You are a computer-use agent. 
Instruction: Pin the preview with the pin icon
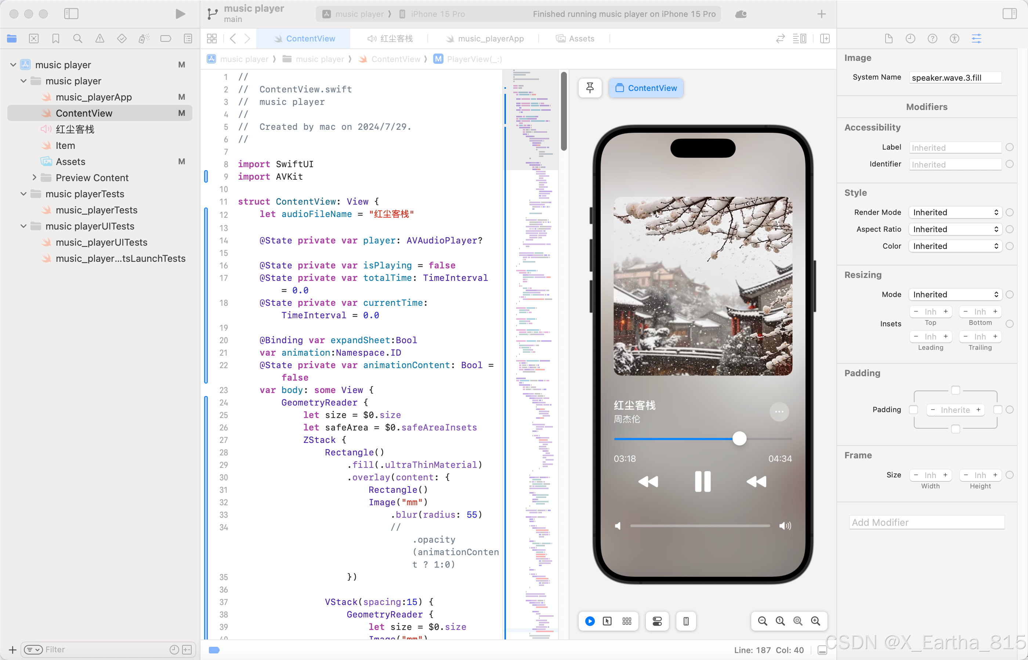[590, 88]
